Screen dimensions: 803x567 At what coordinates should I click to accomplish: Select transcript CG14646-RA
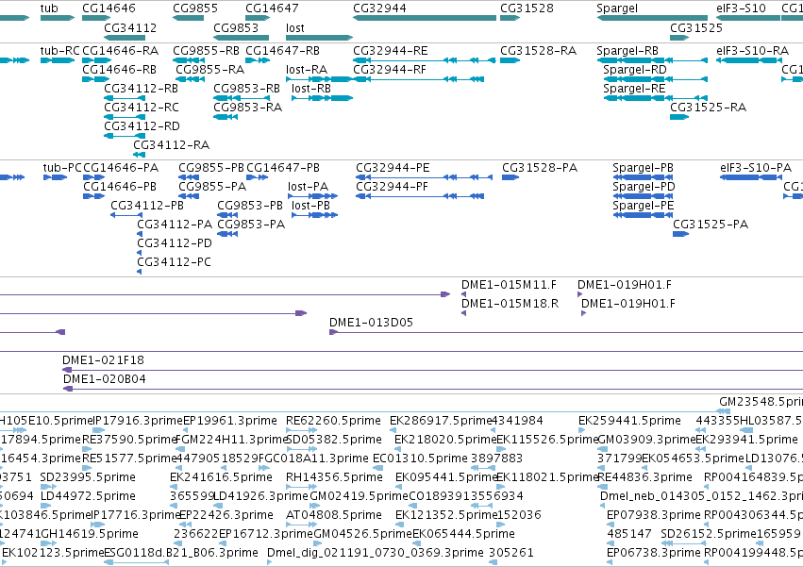96,60
